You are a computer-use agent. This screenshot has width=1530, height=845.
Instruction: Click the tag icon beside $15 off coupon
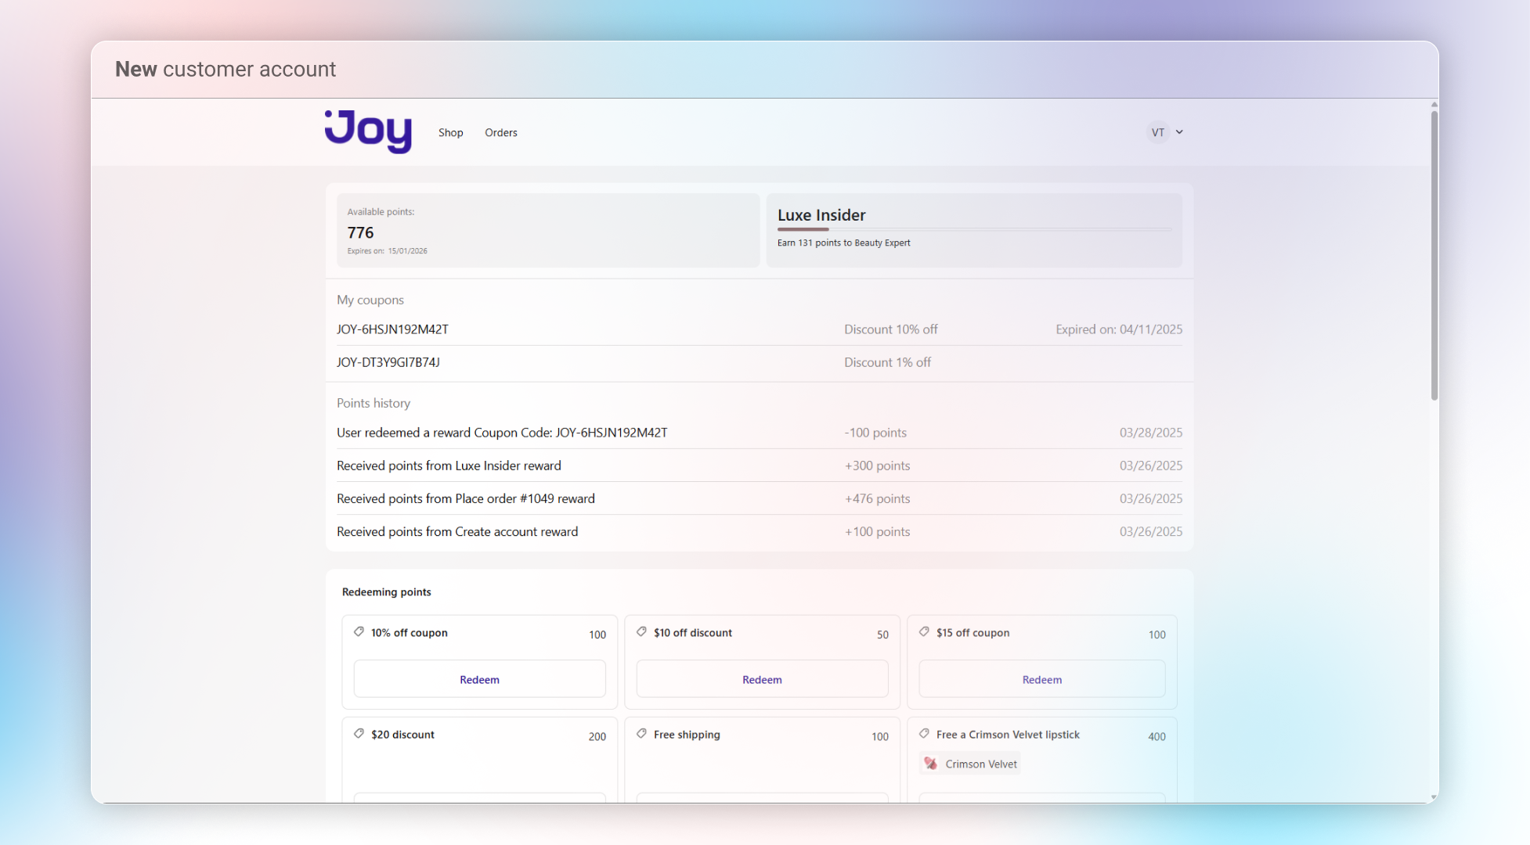pos(924,632)
